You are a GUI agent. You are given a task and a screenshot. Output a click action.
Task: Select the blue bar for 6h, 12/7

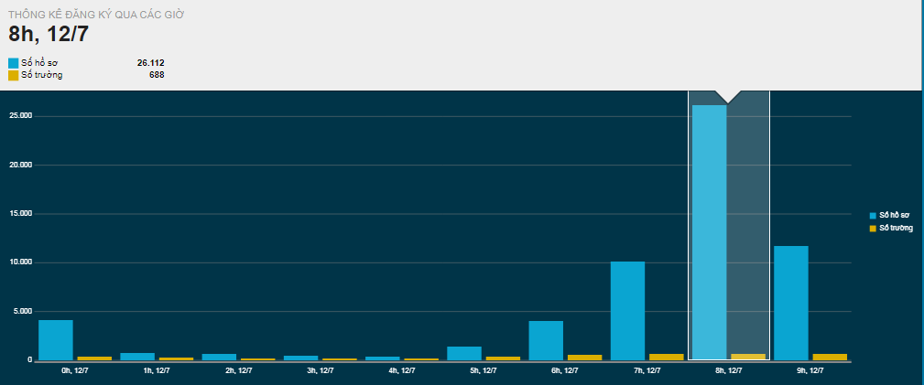[546, 340]
